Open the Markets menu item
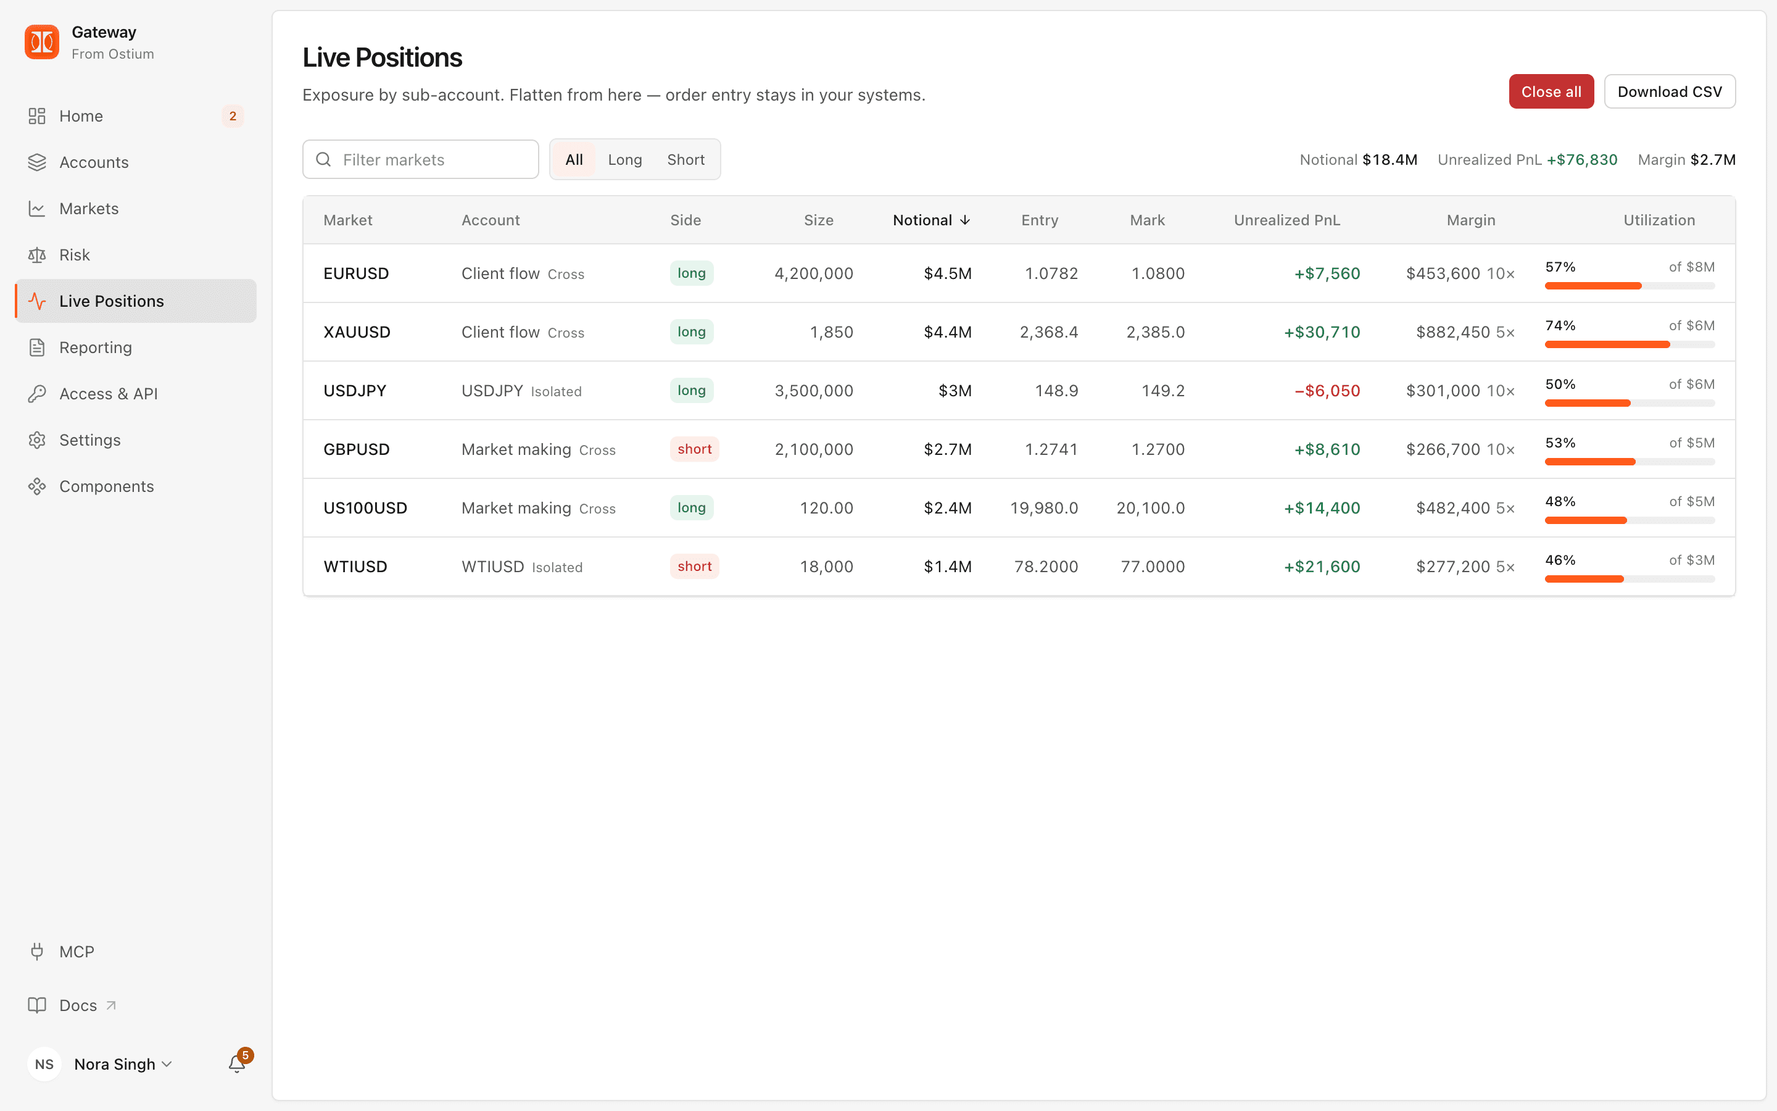The width and height of the screenshot is (1777, 1111). pos(136,209)
